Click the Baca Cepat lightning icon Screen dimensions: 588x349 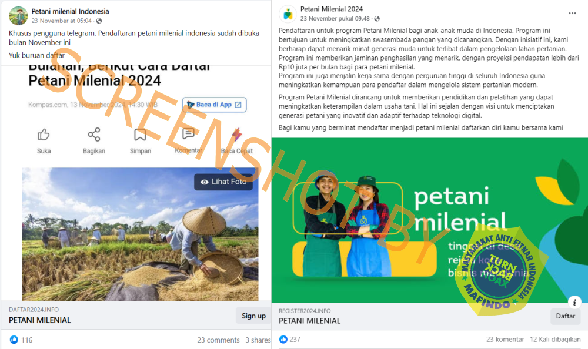[236, 134]
